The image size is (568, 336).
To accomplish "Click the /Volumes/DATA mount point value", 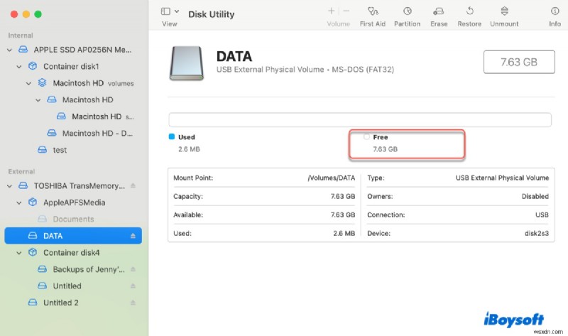I will click(x=331, y=178).
